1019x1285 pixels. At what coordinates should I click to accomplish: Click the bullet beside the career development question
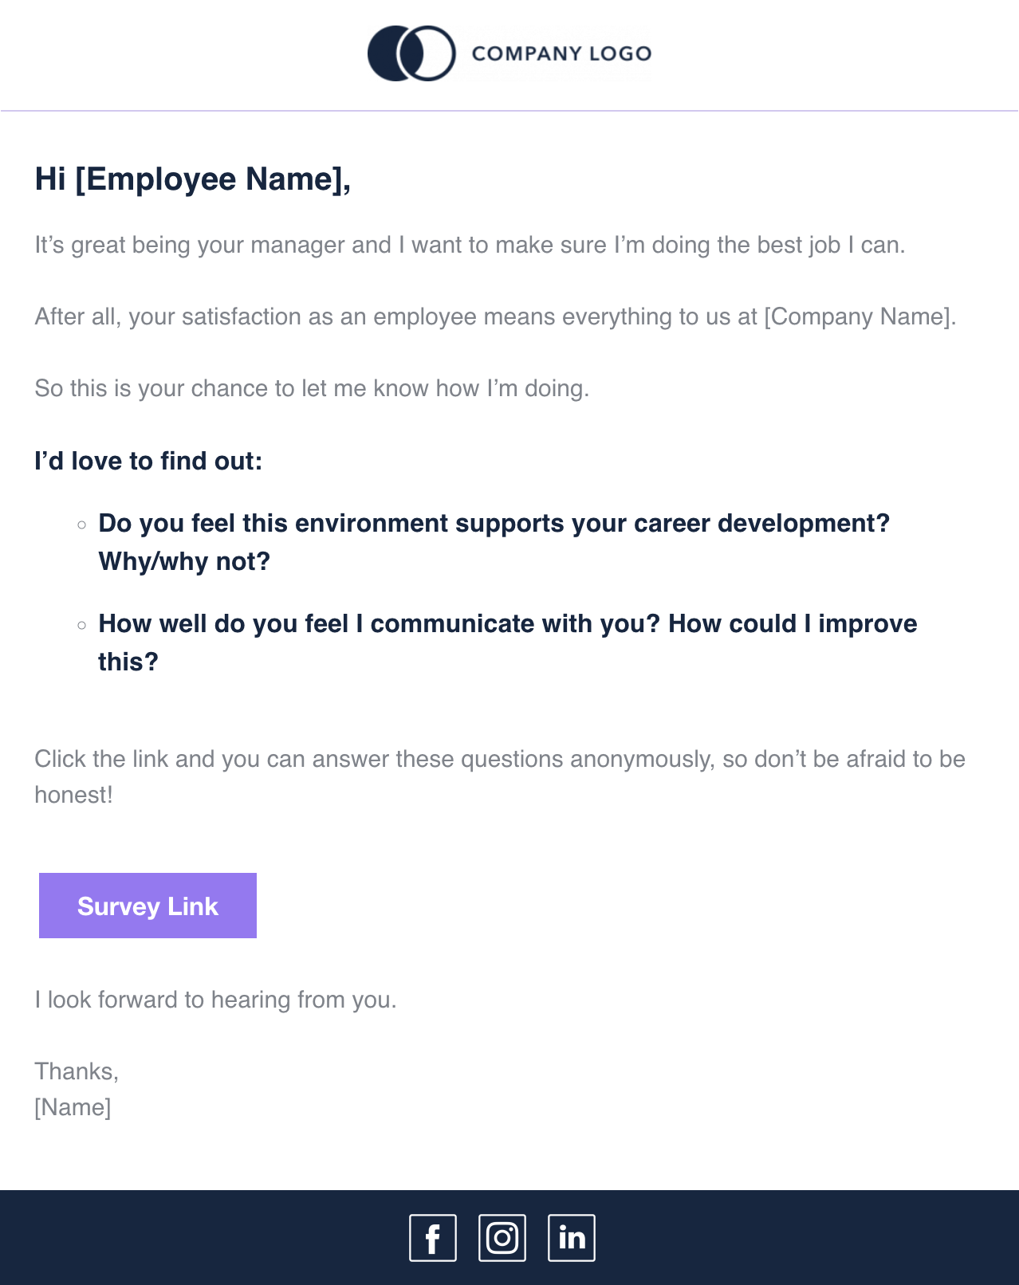coord(82,525)
